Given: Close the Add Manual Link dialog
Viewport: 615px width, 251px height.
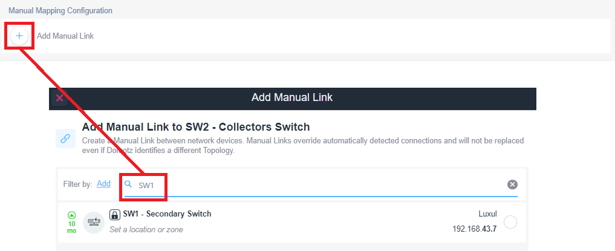Looking at the screenshot, I should click(x=59, y=97).
